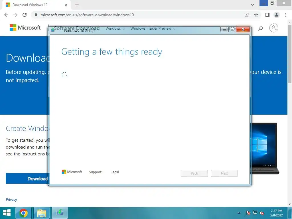Click the blue Download button on webpage
The height and width of the screenshot is (219, 292).
[x=27, y=179]
